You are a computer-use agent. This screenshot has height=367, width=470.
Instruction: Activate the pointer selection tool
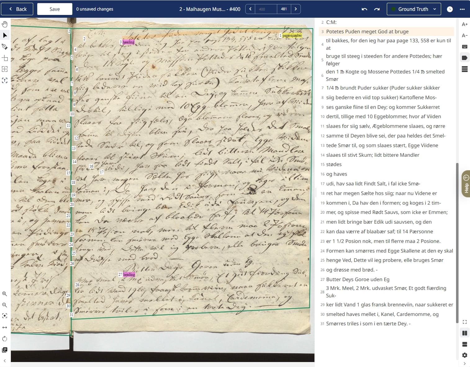tap(5, 35)
